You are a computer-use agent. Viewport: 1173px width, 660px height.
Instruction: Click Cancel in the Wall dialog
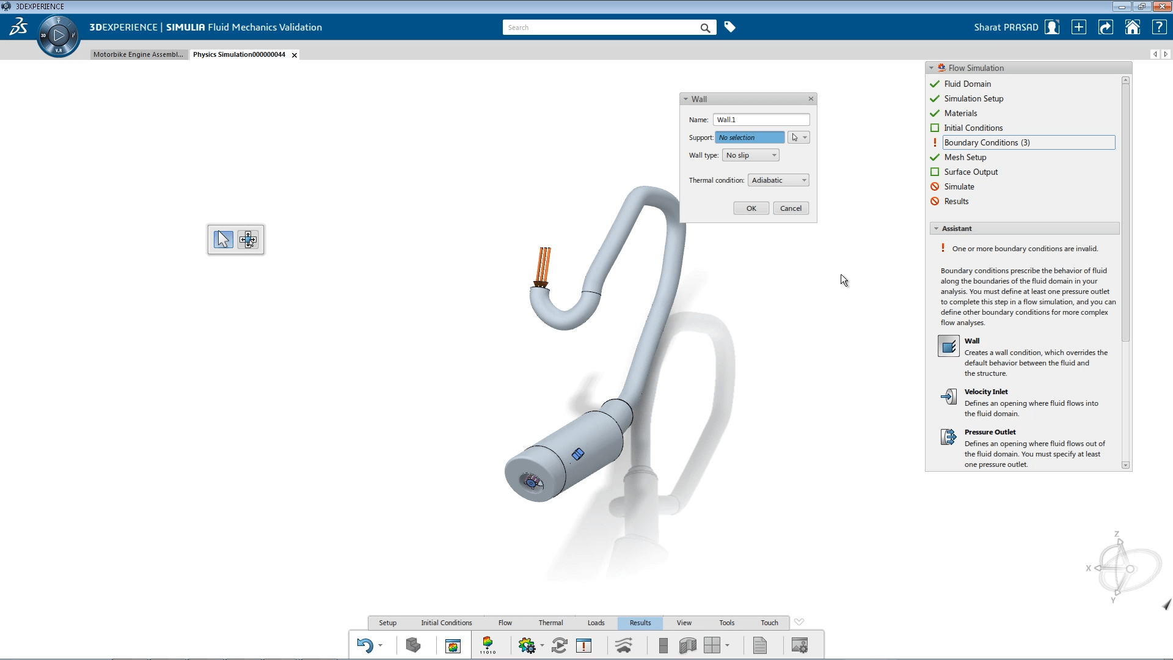791,208
